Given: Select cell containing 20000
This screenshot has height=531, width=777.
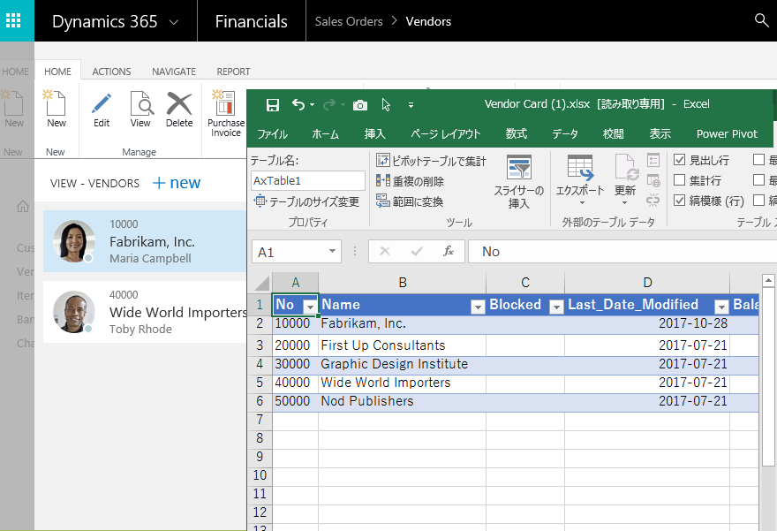Looking at the screenshot, I should pos(295,345).
